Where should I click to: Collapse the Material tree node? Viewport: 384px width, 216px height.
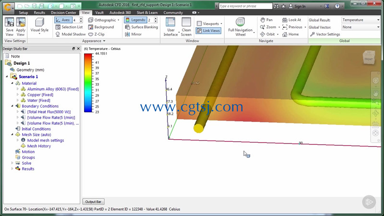point(12,83)
